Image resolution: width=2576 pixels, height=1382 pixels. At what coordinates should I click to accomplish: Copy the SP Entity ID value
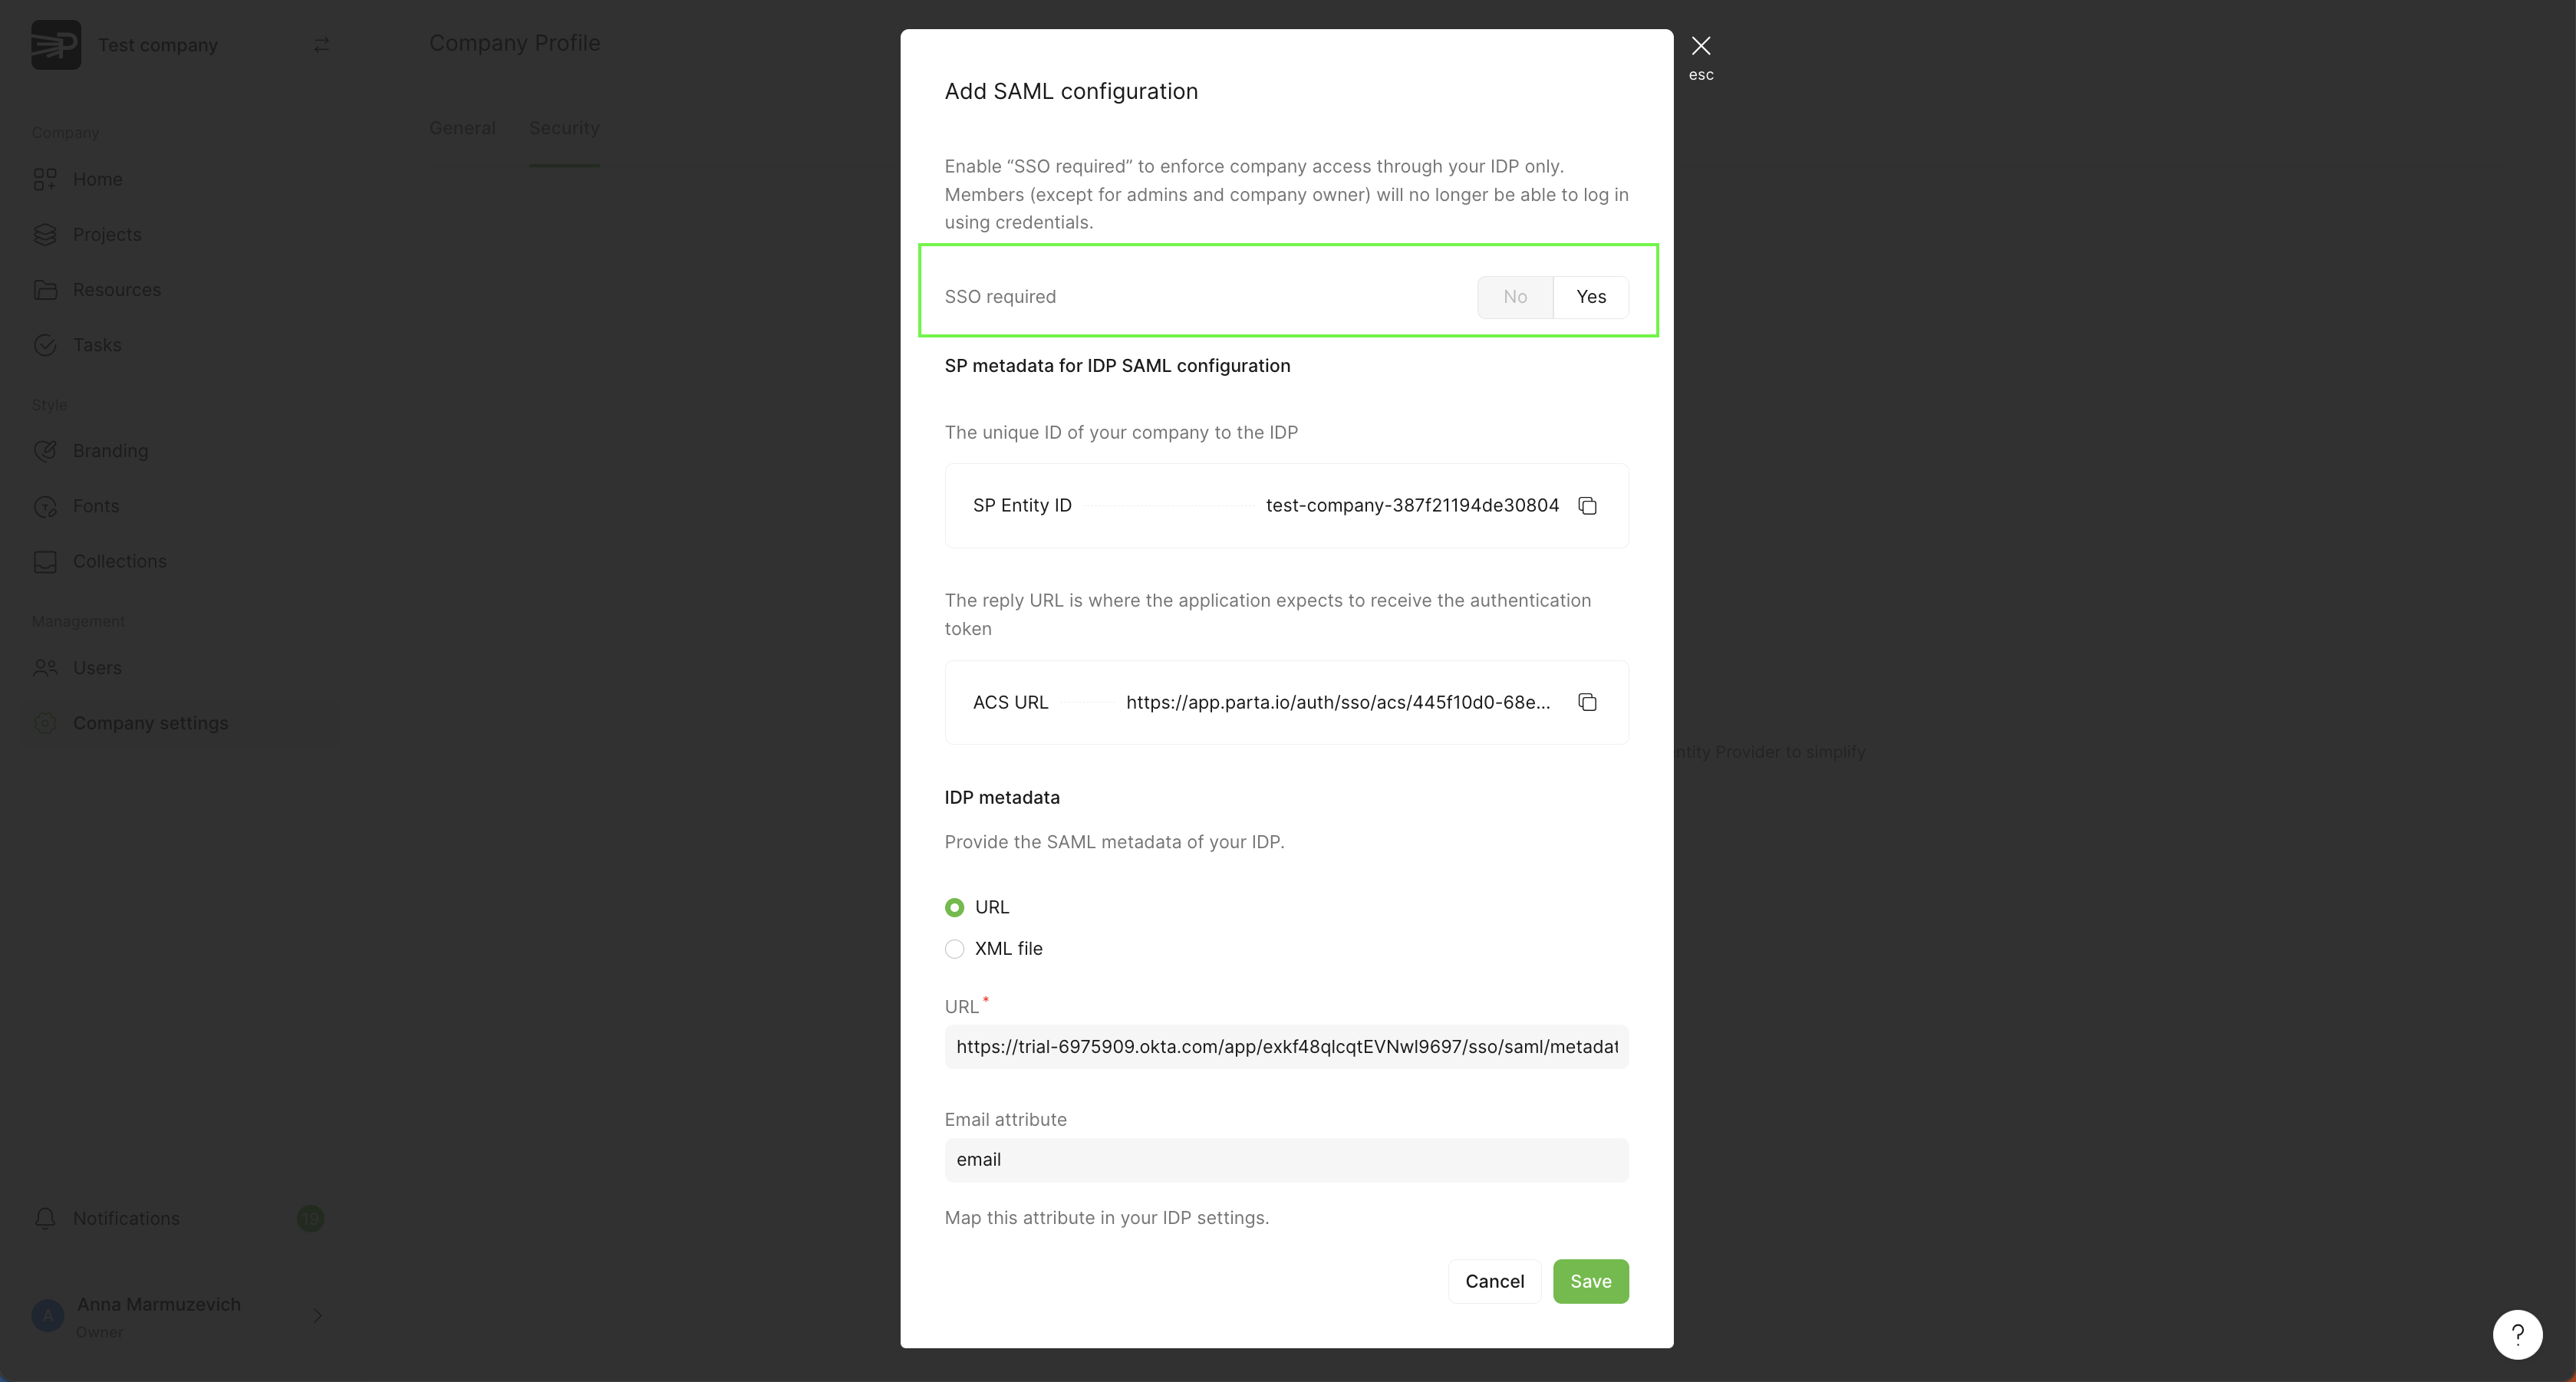click(1587, 506)
